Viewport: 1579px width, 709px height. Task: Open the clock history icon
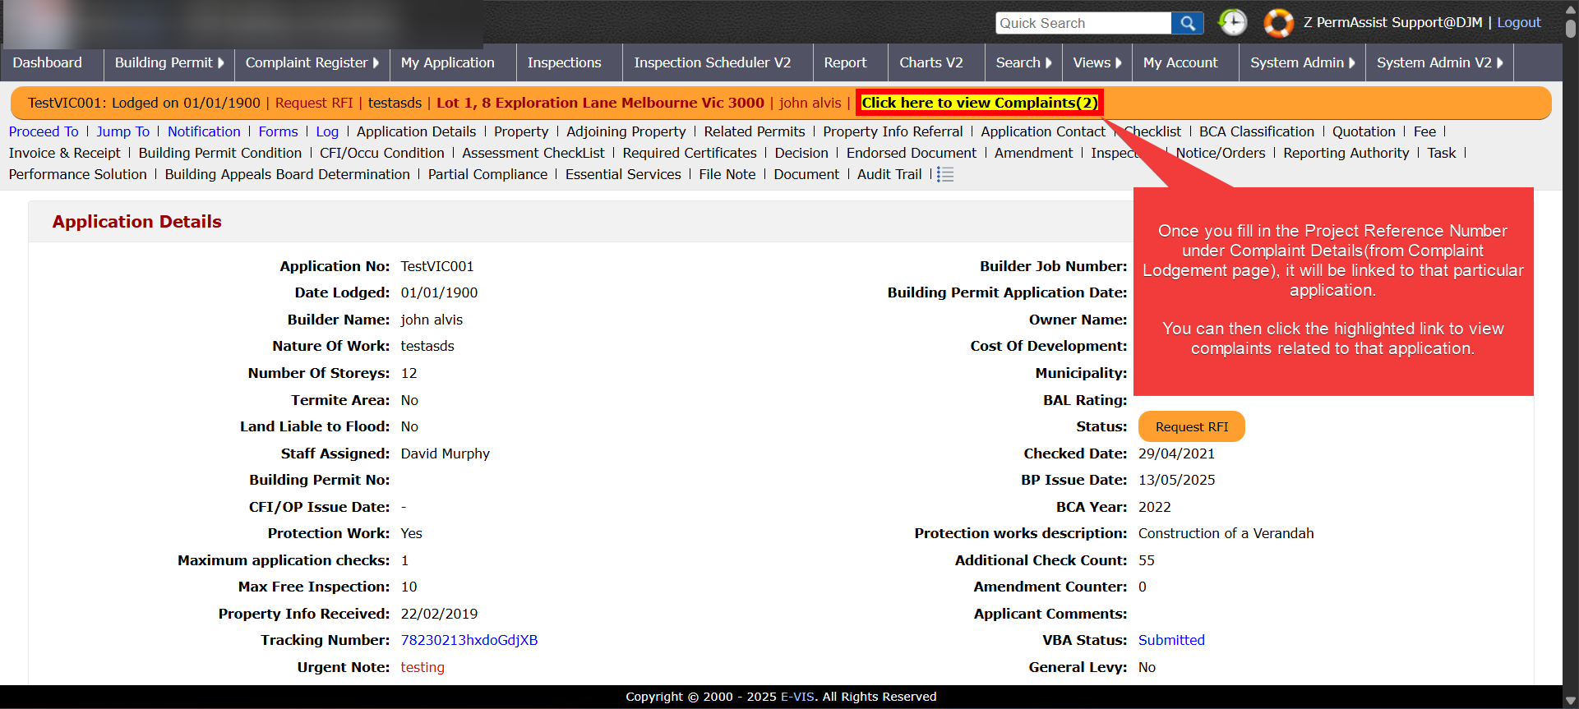1232,22
